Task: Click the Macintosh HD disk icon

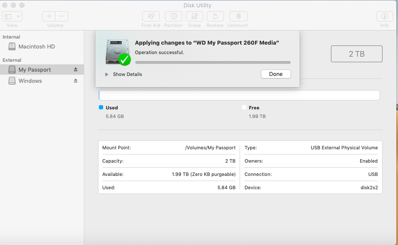Action: coord(12,46)
